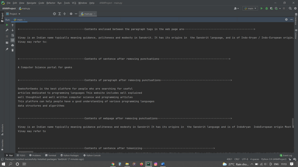Viewport: 298px width, 167px height.
Task: Open the TODO tool window
Action: 21,155
